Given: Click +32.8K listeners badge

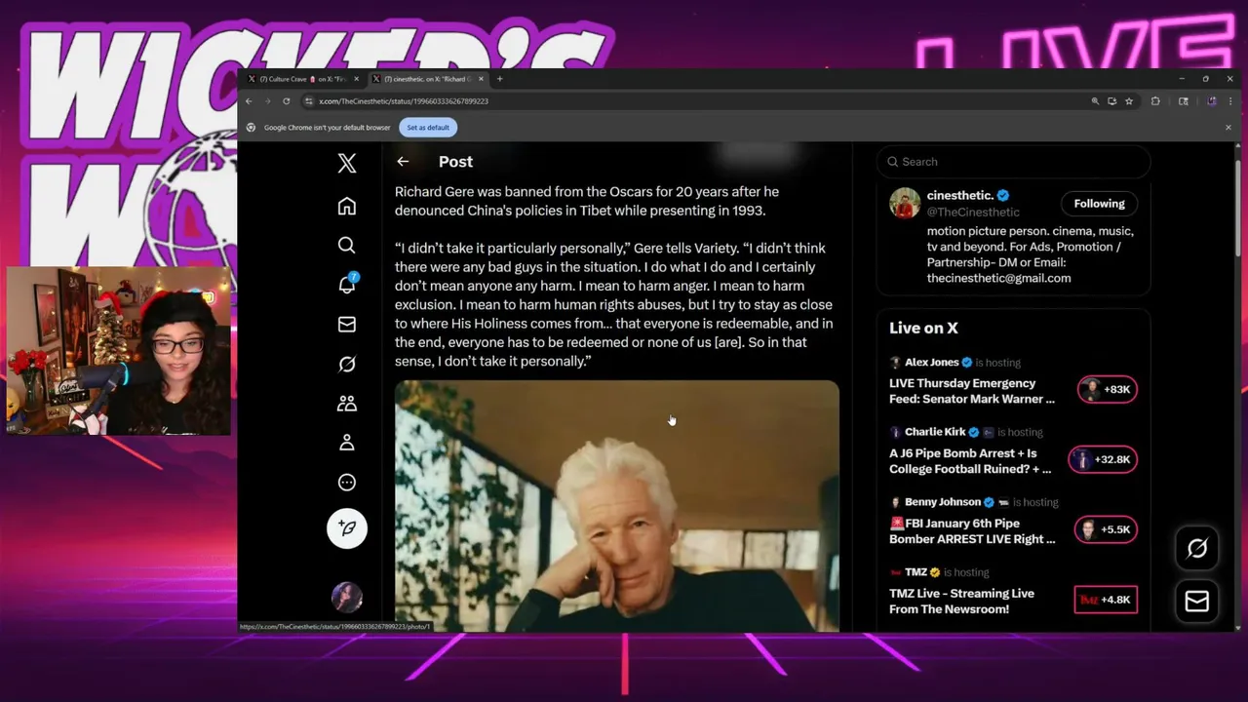Looking at the screenshot, I should click(x=1103, y=460).
